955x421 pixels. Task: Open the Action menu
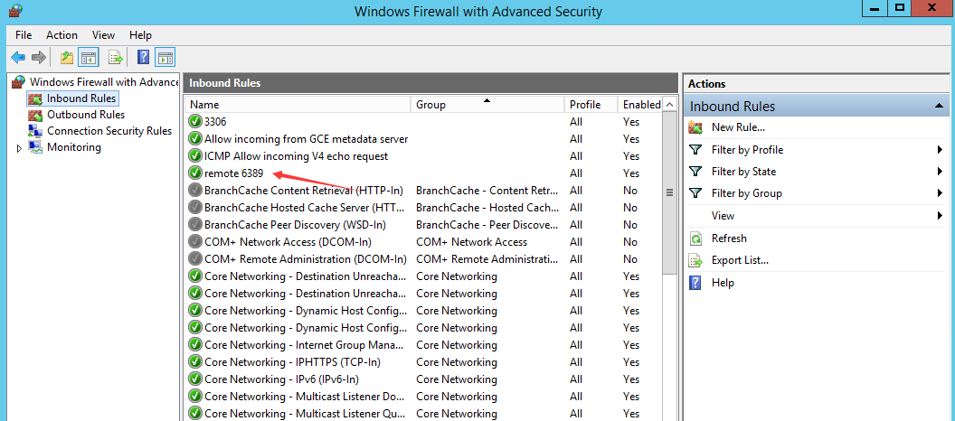[61, 35]
